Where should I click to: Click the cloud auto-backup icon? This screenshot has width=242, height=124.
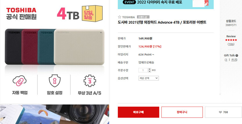click(20, 81)
